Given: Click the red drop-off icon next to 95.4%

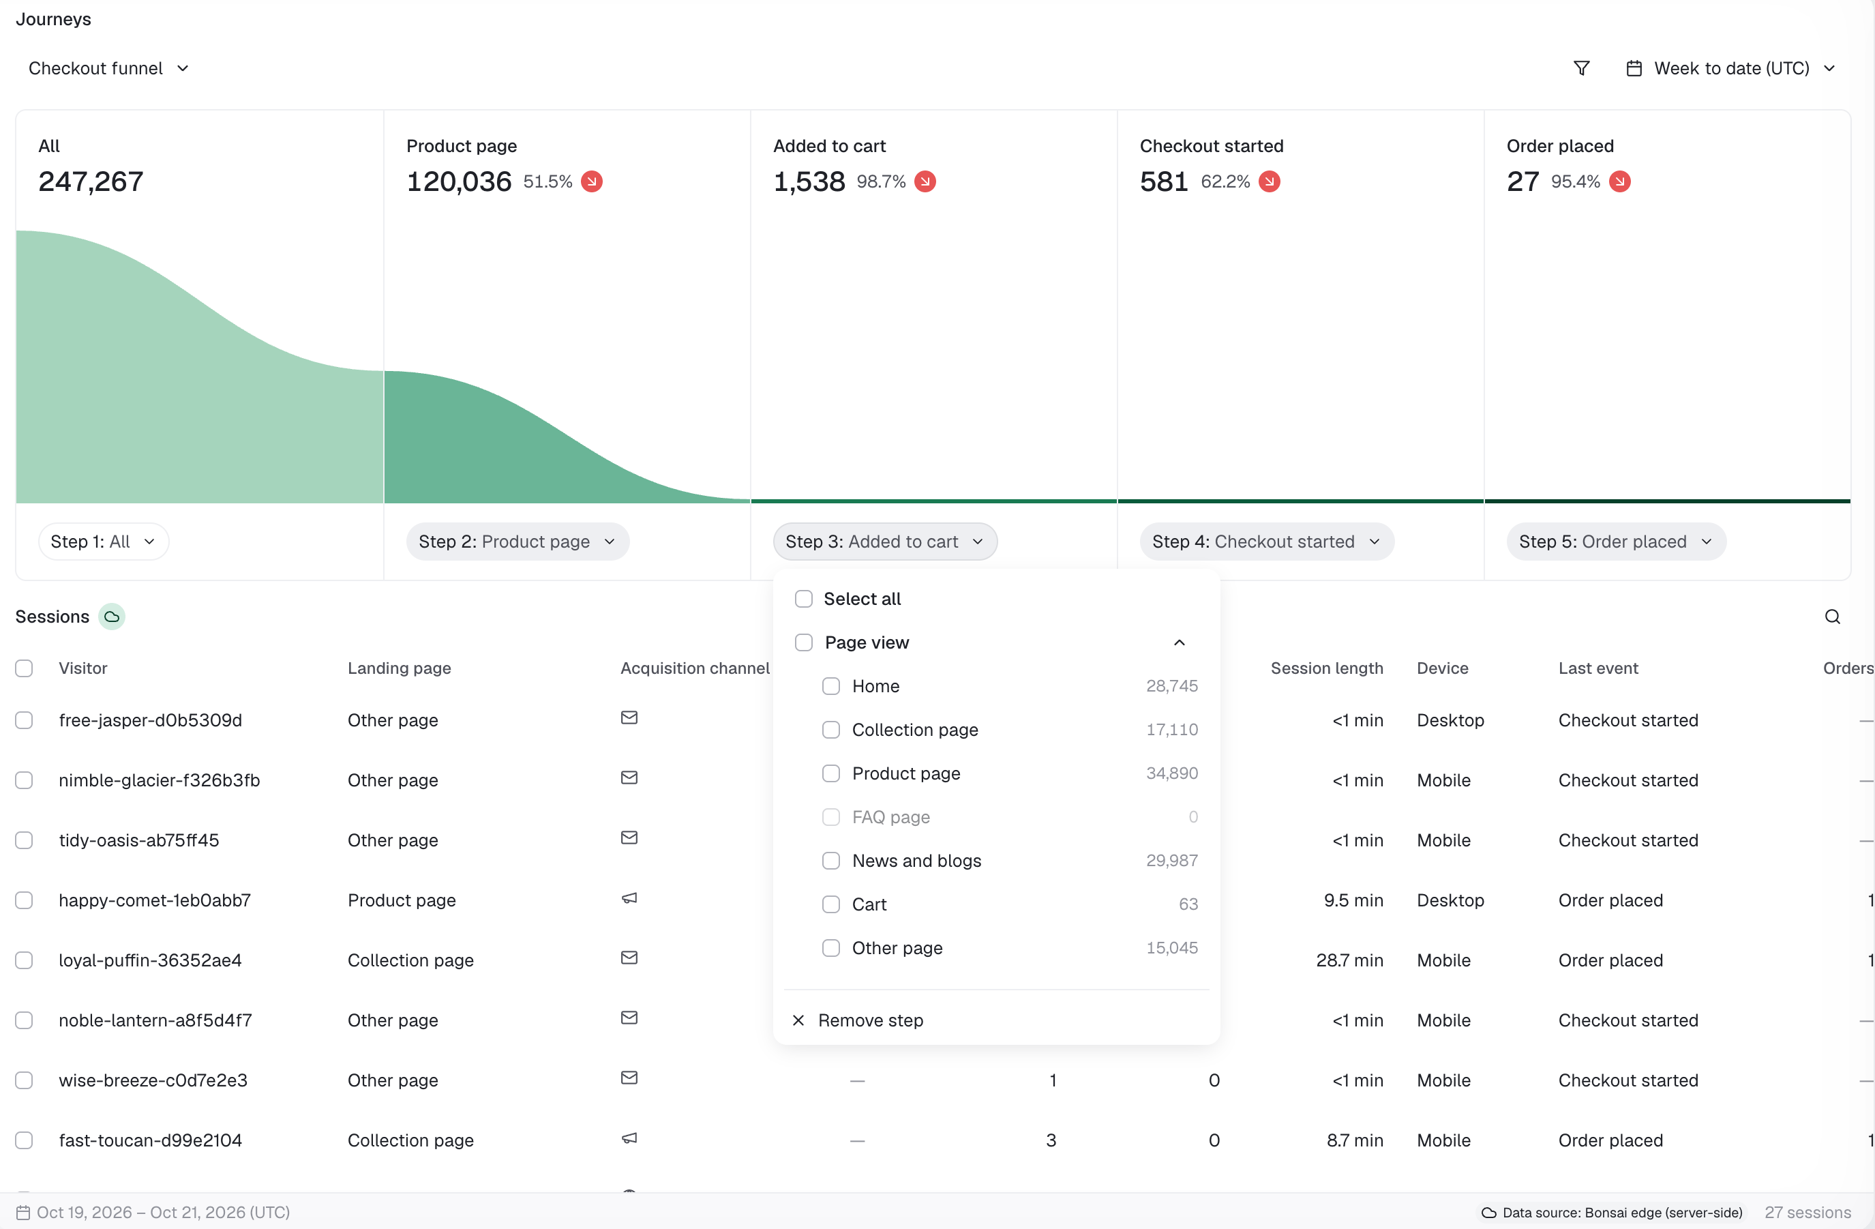Looking at the screenshot, I should (1620, 182).
